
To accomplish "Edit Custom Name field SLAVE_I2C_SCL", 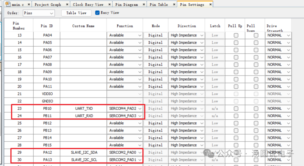I will 83,160.
